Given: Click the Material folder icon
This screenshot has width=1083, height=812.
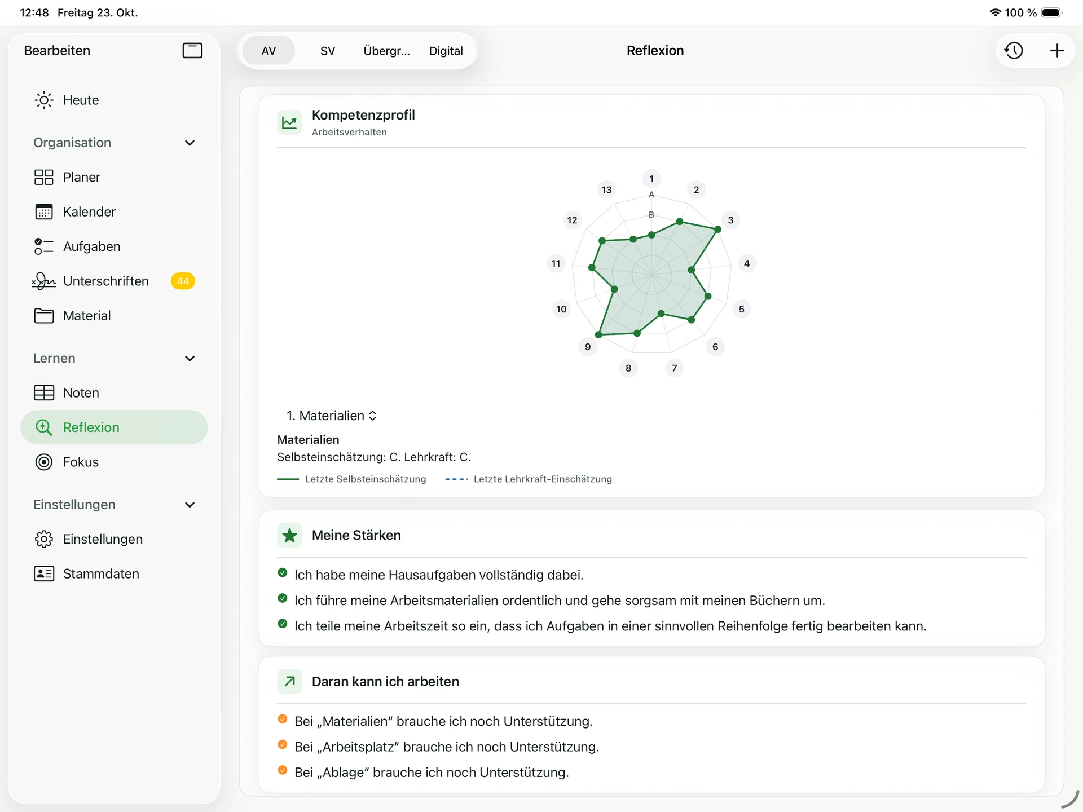Looking at the screenshot, I should pyautogui.click(x=44, y=316).
